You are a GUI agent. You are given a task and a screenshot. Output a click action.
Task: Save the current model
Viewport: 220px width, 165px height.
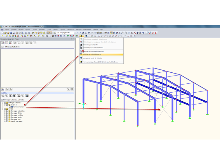click(14, 33)
